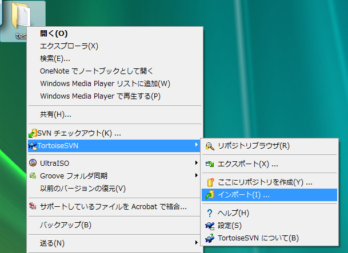This screenshot has height=253, width=348.
Task: Choose エクスポート(X) ... in submenu
Action: (x=270, y=164)
